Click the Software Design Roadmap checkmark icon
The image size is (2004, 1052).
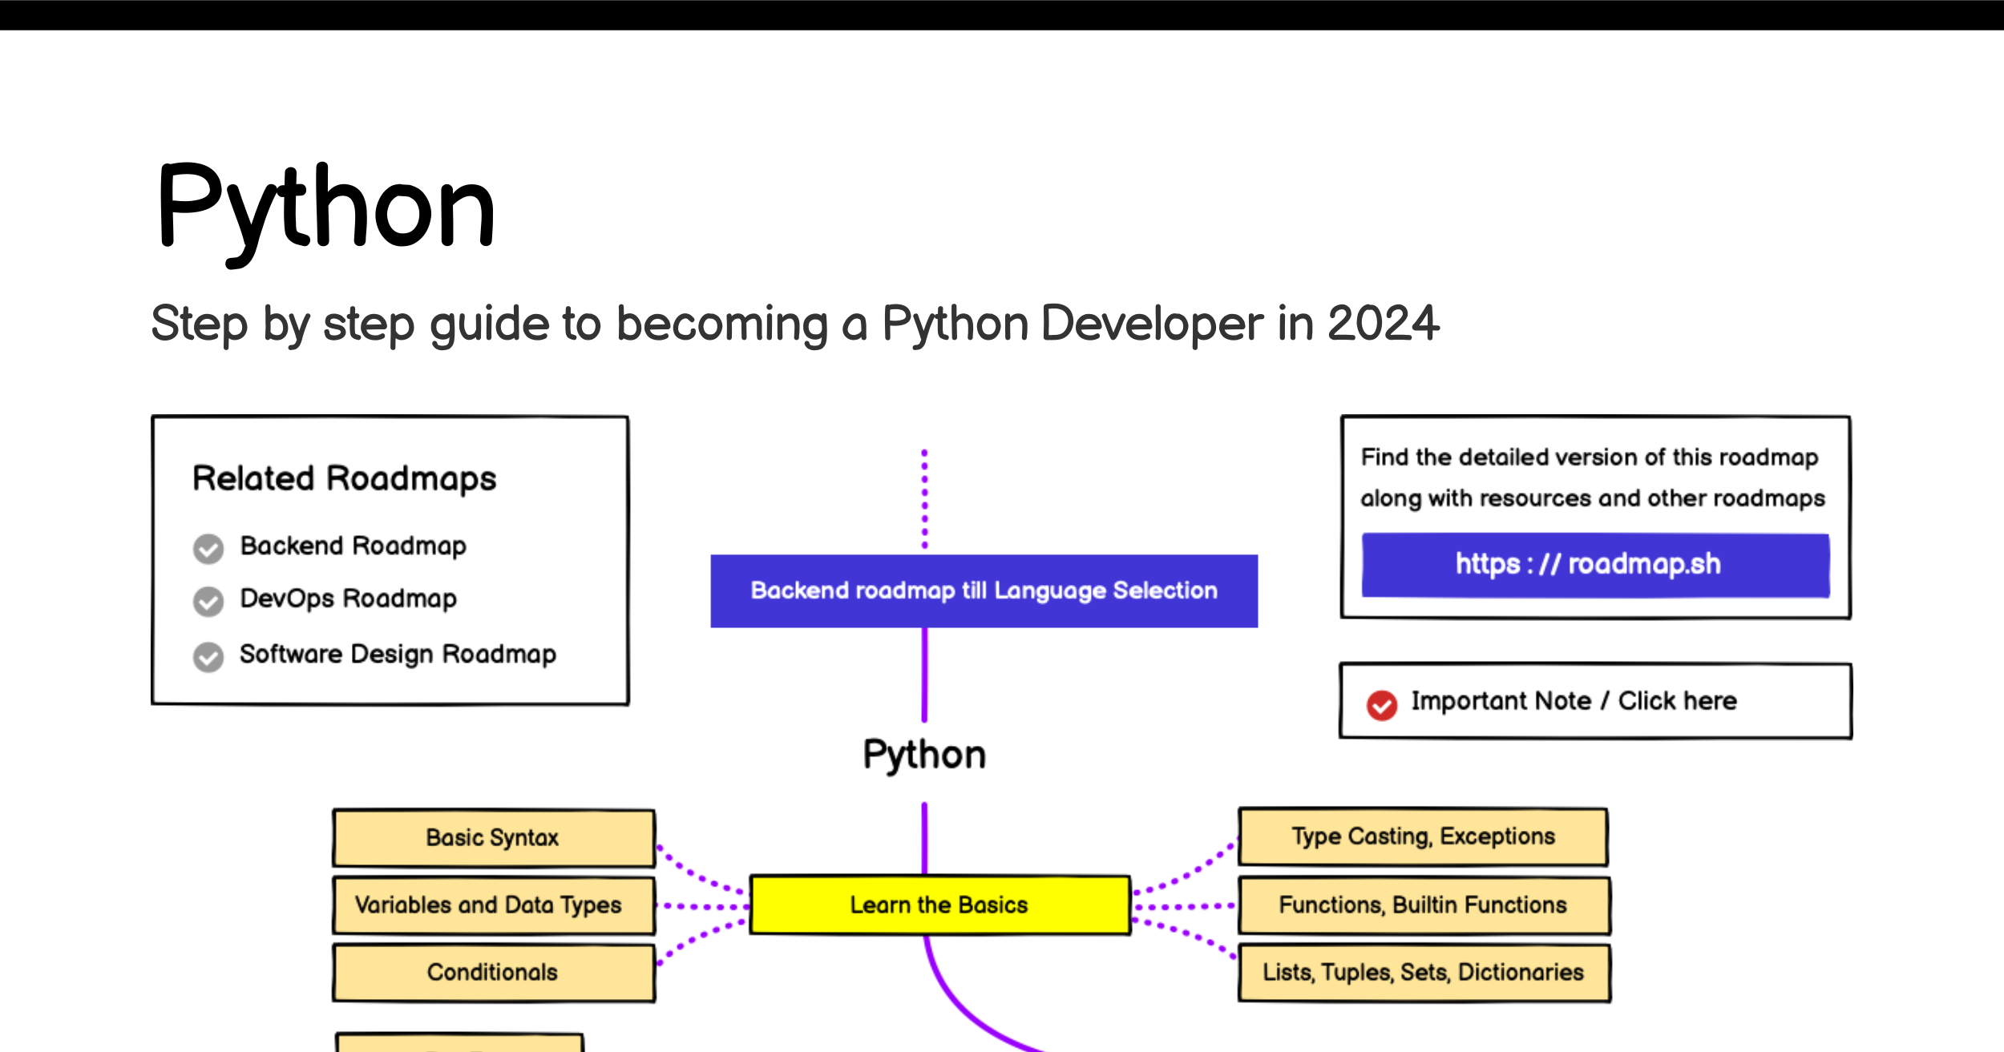208,657
